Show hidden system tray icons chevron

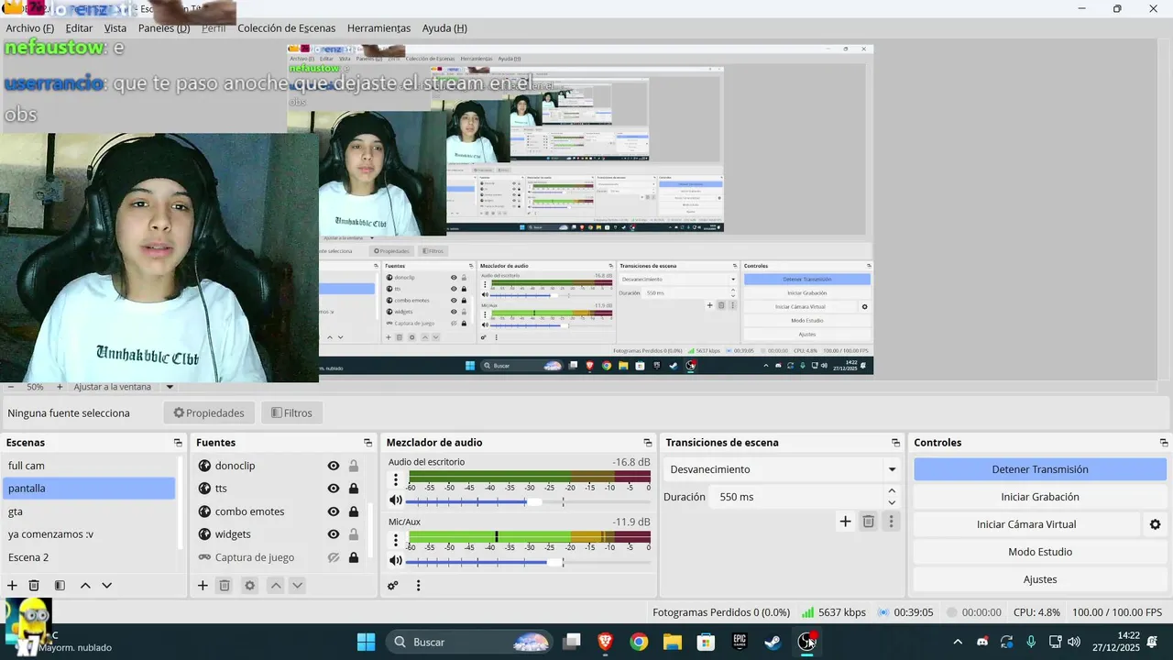(x=958, y=642)
